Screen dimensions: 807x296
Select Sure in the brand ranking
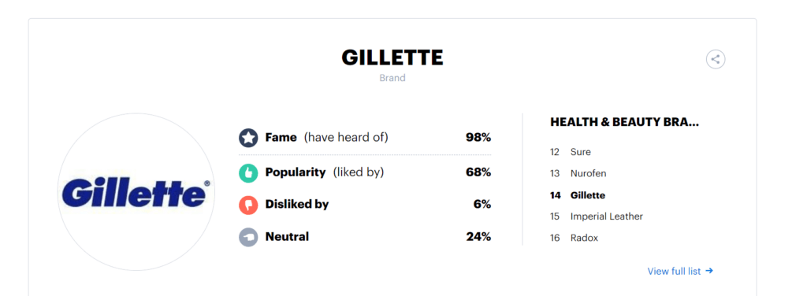point(580,152)
